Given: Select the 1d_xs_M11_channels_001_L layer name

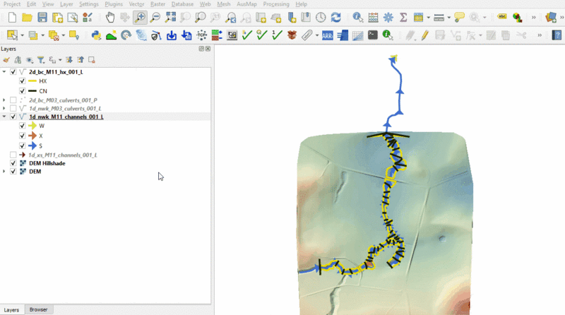Looking at the screenshot, I should (63, 154).
